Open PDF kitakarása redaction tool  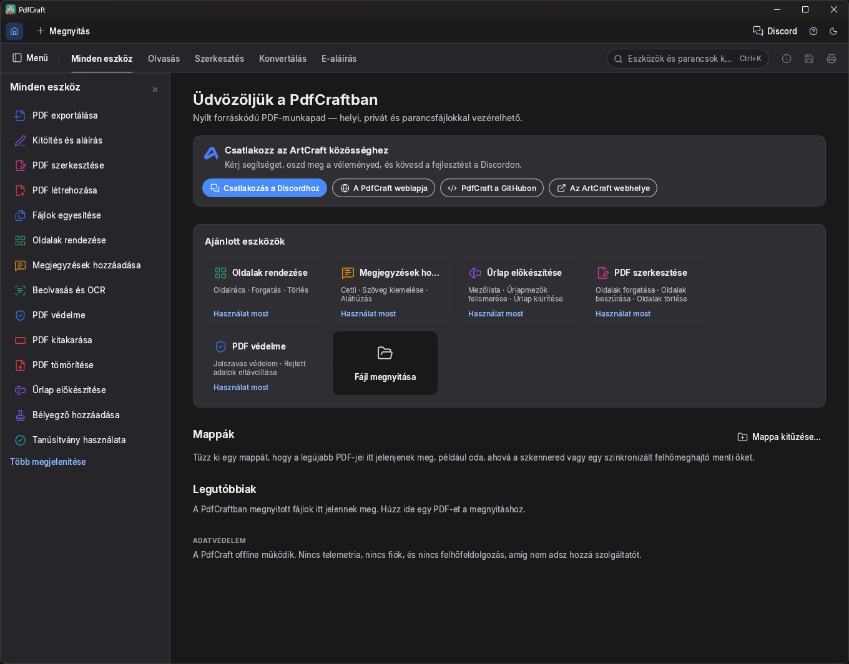point(85,340)
